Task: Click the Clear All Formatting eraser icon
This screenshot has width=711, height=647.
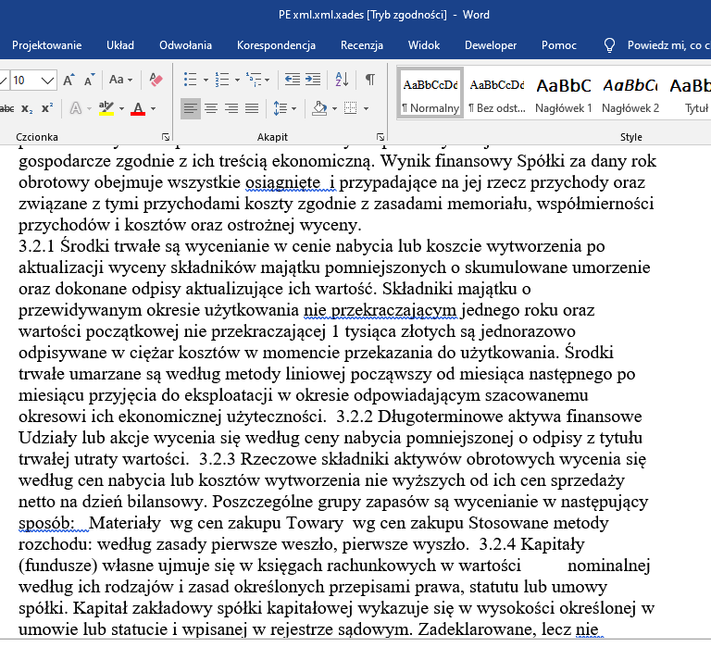Action: click(x=156, y=81)
